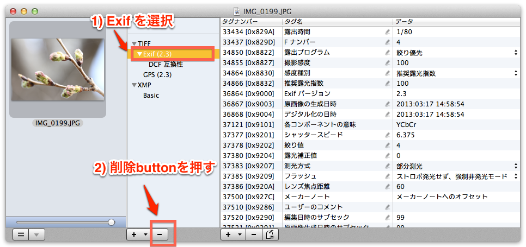Click the pencil icon in 感度種別 row
The height and width of the screenshot is (247, 526).
coord(388,73)
